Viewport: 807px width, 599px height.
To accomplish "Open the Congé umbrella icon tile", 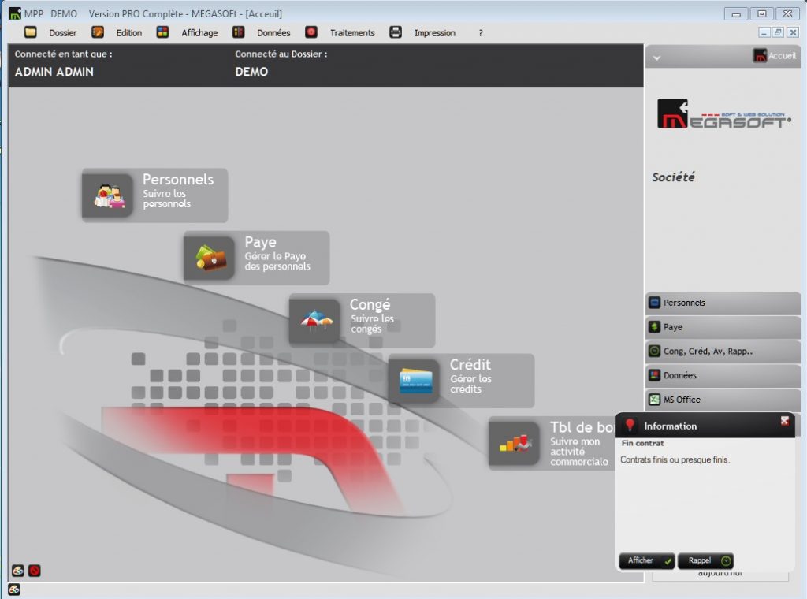I will pos(315,321).
